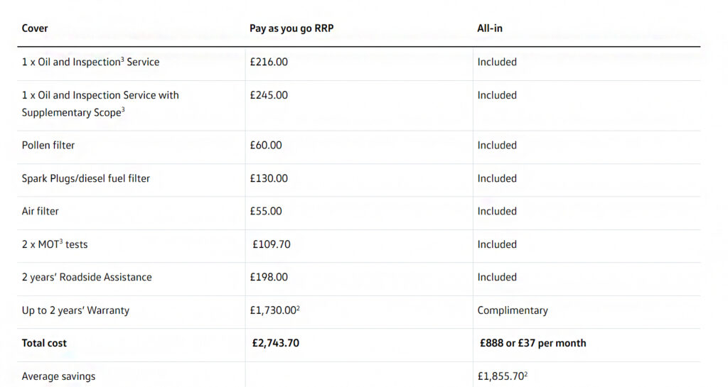Select 2 years' Roadside Assistance label
This screenshot has height=387, width=728.
87,277
